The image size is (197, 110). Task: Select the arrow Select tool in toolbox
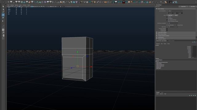click(x=3, y=6)
